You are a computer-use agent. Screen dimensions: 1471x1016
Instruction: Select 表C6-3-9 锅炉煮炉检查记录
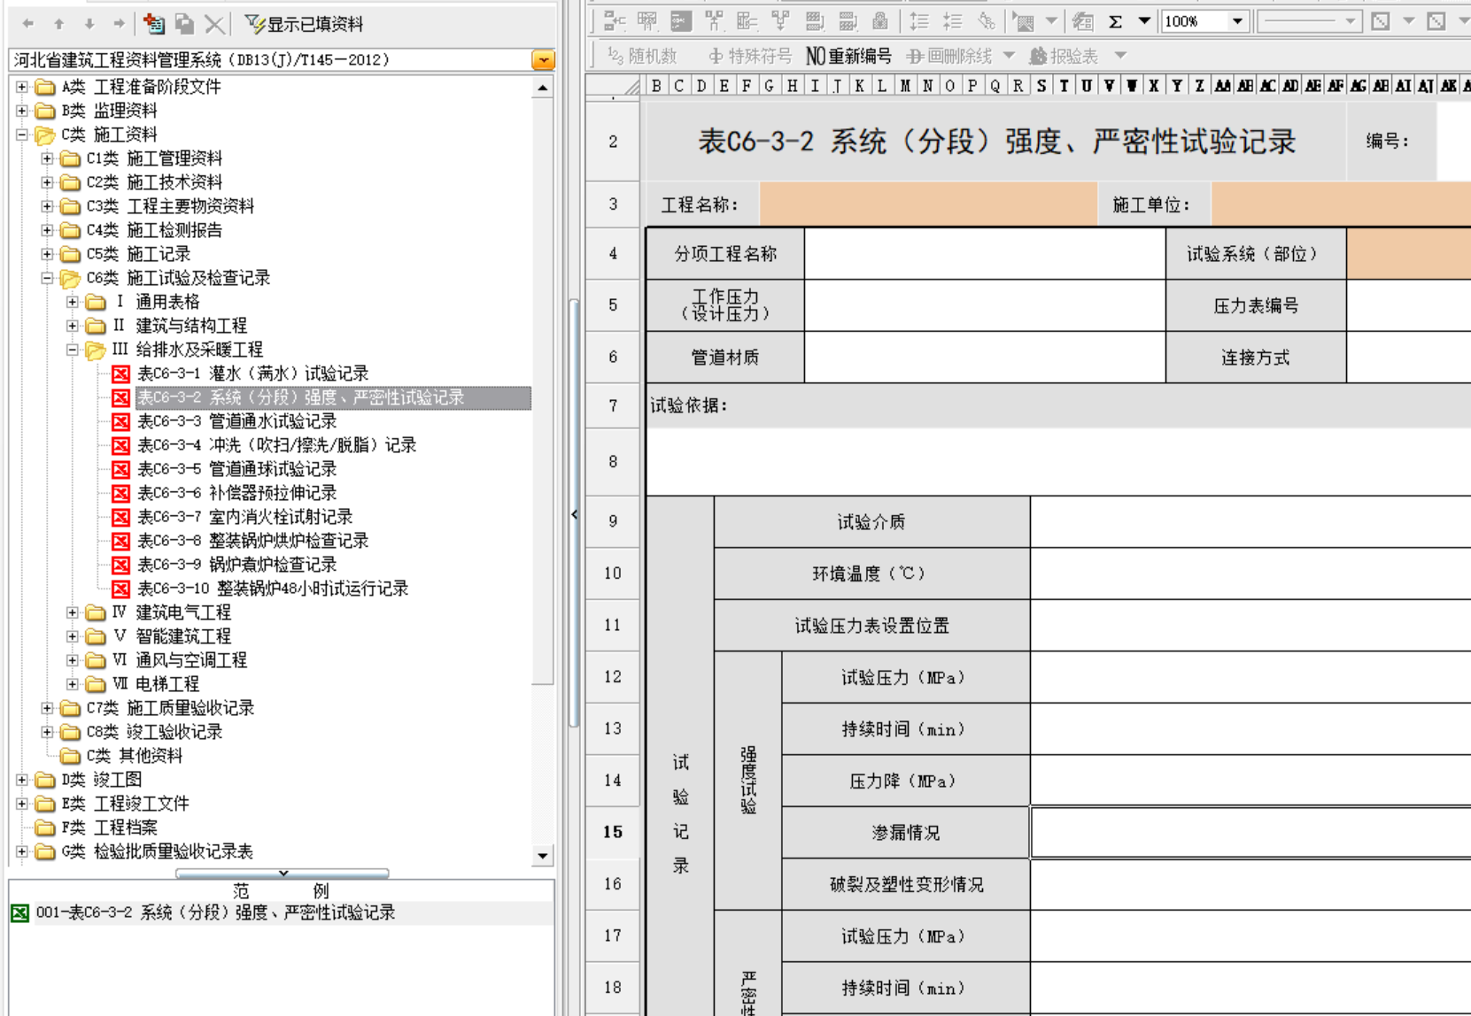coord(236,565)
